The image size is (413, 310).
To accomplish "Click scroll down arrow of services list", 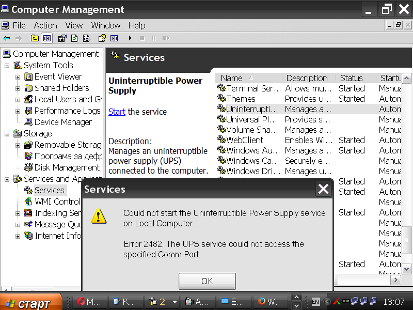I will click(406, 269).
